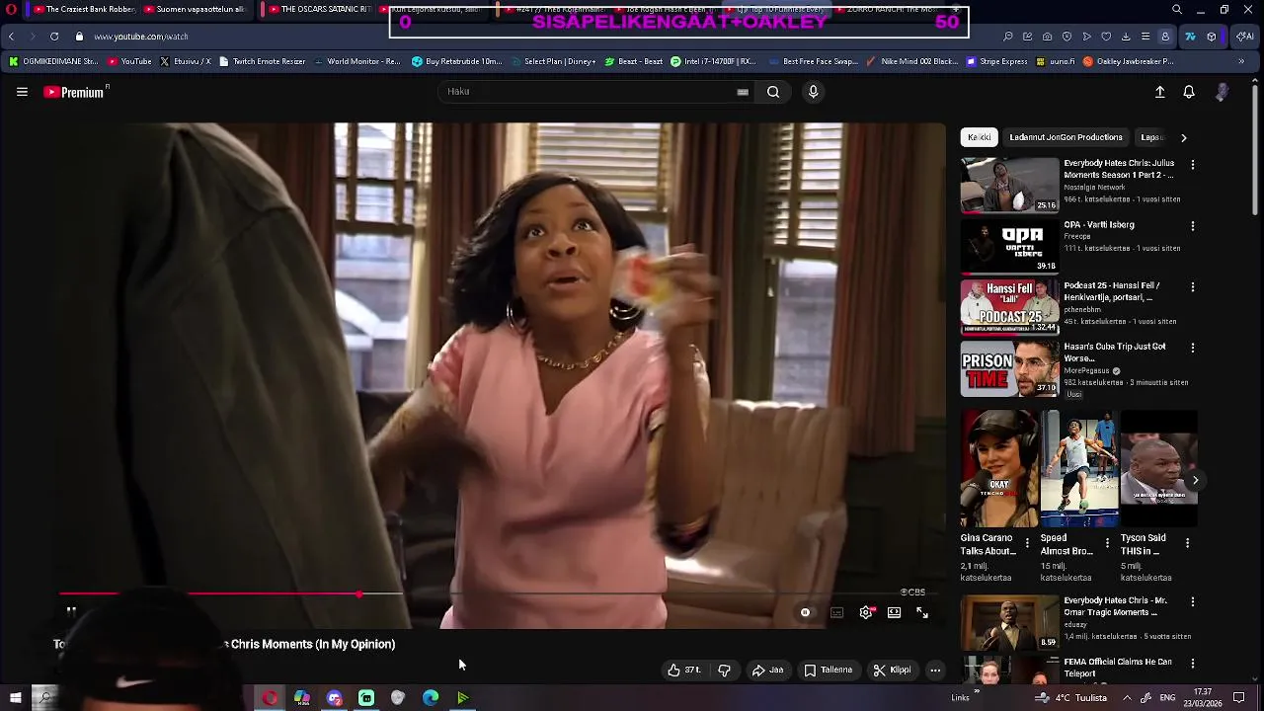Go back with browser back arrow
The image size is (1264, 711).
click(11, 37)
